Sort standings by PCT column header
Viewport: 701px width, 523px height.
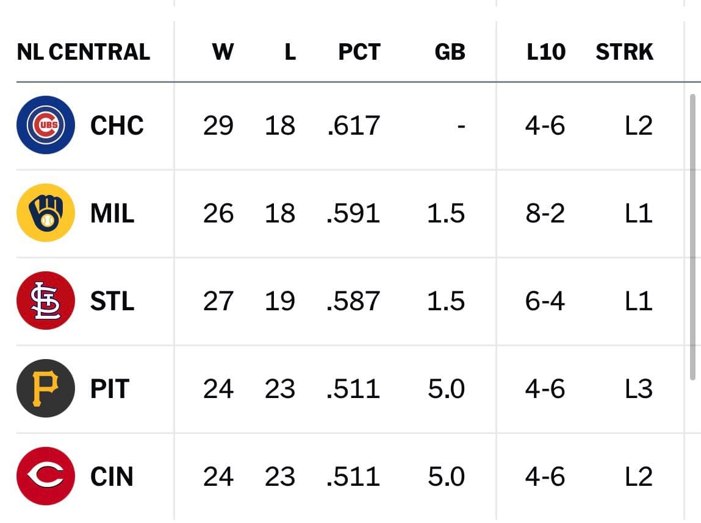point(359,52)
